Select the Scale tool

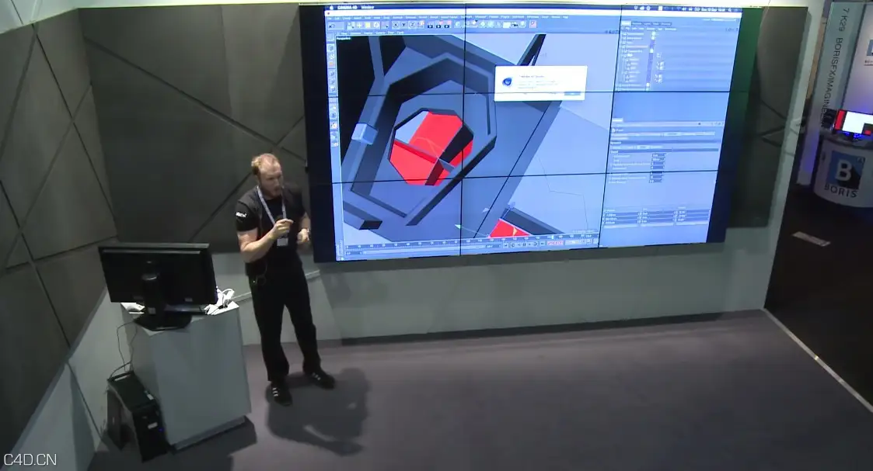[368, 26]
